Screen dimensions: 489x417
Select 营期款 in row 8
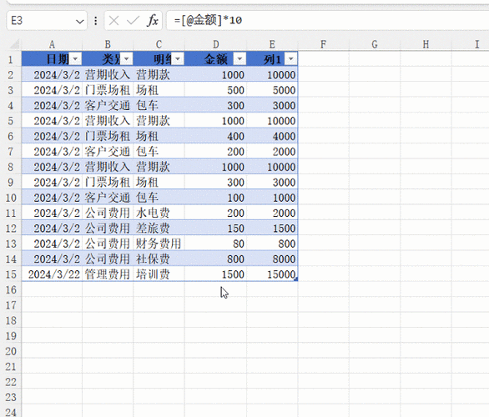159,167
